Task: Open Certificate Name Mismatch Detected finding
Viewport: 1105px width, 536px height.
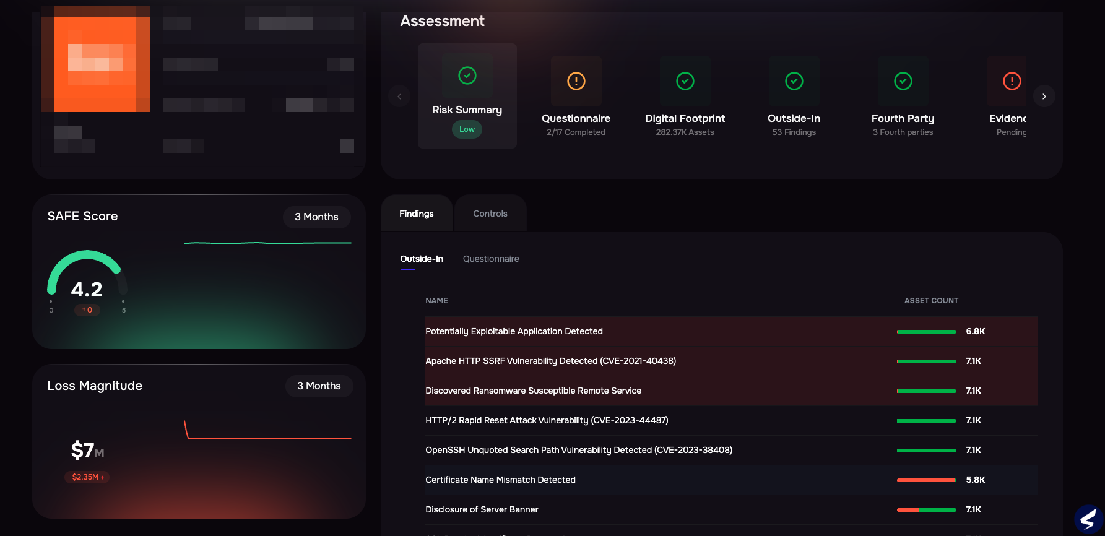Action: tap(732, 480)
